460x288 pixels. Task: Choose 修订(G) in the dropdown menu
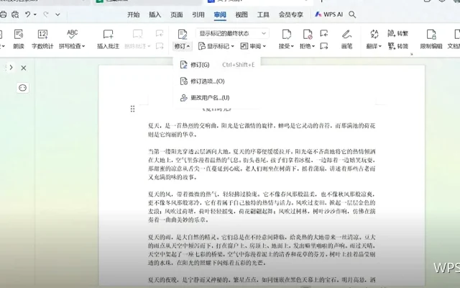pos(217,65)
